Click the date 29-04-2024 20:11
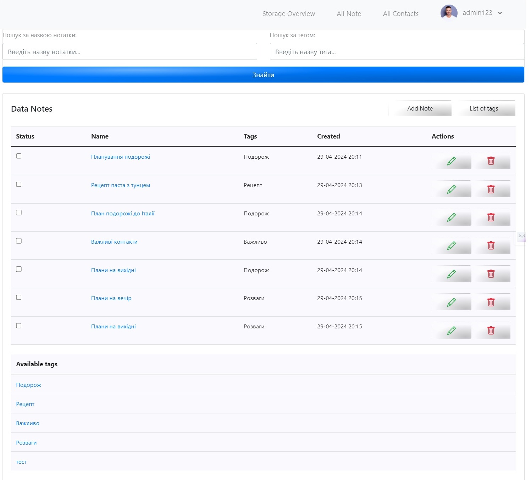The width and height of the screenshot is (531, 480). [339, 157]
